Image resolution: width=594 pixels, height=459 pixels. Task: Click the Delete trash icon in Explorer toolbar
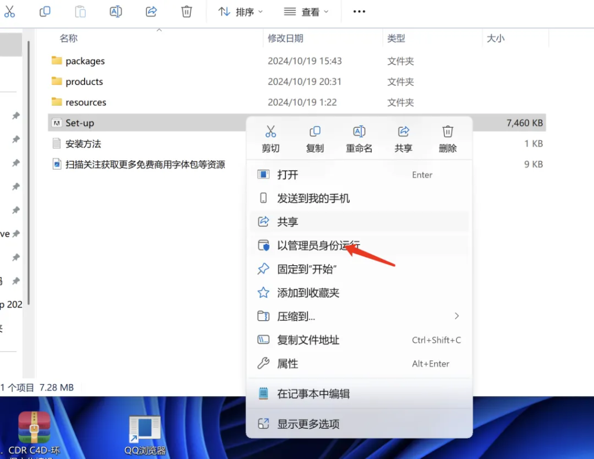pyautogui.click(x=186, y=12)
